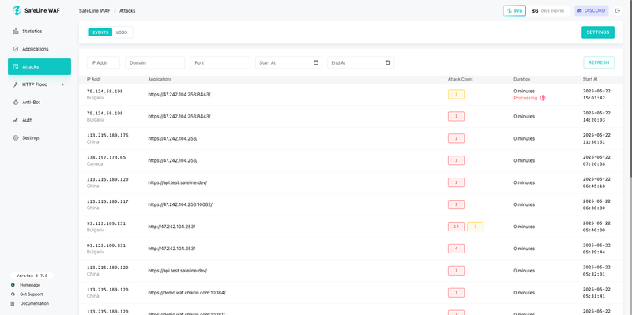Click the SafeLine WAF breadcrumb link
The image size is (632, 315).
tap(94, 11)
